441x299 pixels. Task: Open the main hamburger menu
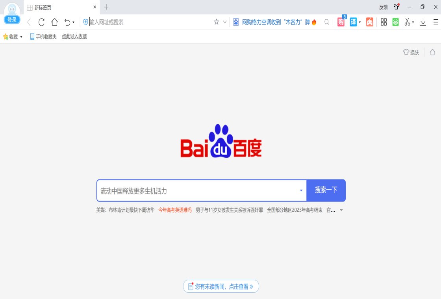tap(435, 22)
